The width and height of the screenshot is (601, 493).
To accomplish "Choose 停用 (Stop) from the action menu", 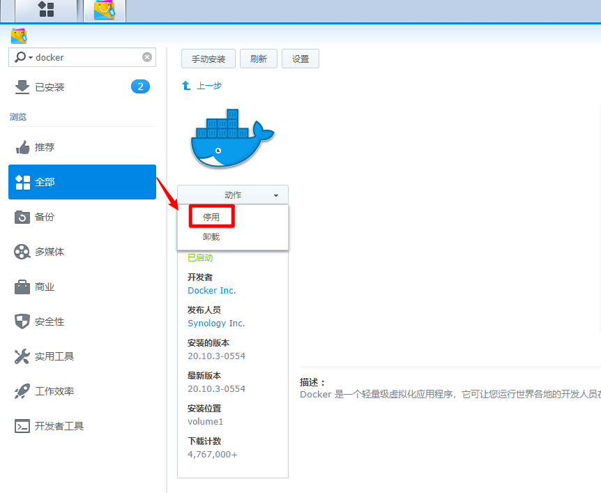I will tap(211, 216).
